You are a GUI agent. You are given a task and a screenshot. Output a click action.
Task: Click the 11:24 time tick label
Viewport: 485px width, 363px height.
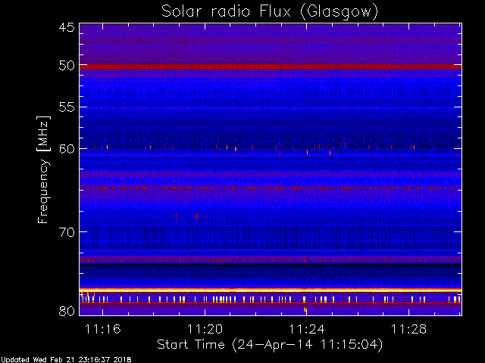coord(306,329)
